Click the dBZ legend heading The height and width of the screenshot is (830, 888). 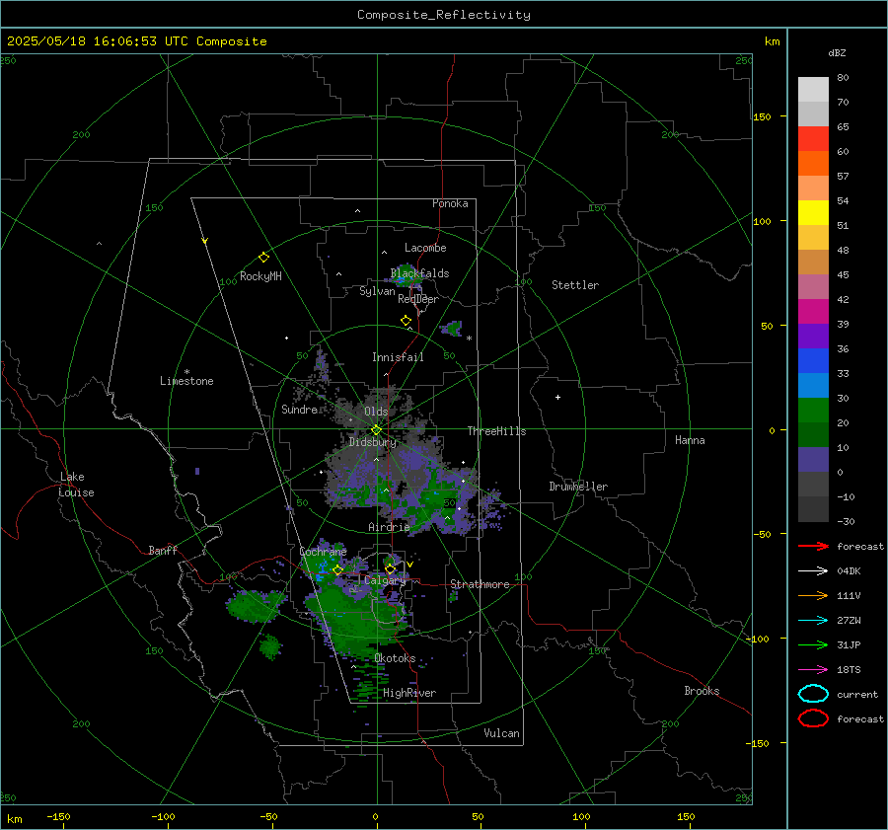pos(837,52)
